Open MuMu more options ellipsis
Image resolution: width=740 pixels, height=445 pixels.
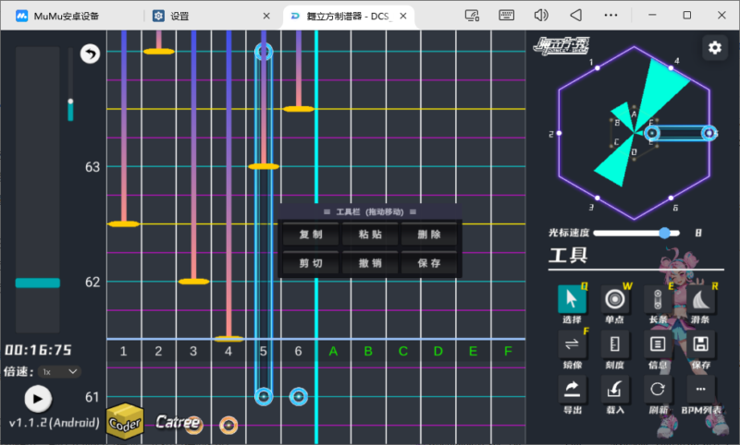point(610,16)
